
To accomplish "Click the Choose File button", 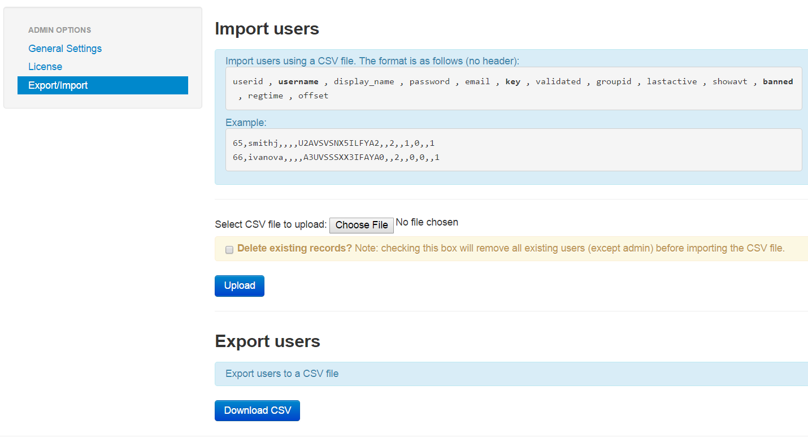I will click(362, 225).
